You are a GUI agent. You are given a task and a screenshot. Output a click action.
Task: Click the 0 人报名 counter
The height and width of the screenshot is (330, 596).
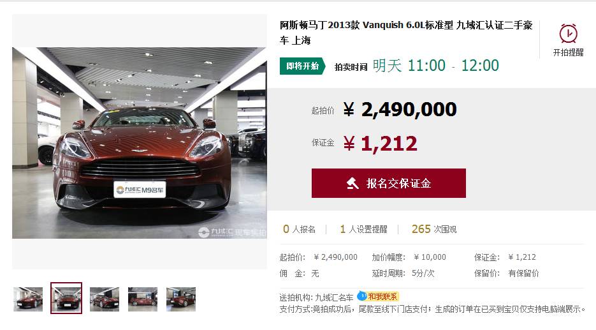(299, 229)
